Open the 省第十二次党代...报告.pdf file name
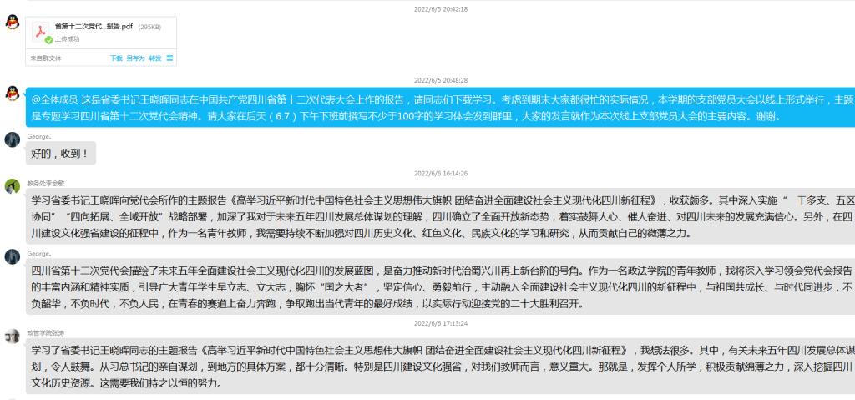855x400 pixels. pos(94,27)
